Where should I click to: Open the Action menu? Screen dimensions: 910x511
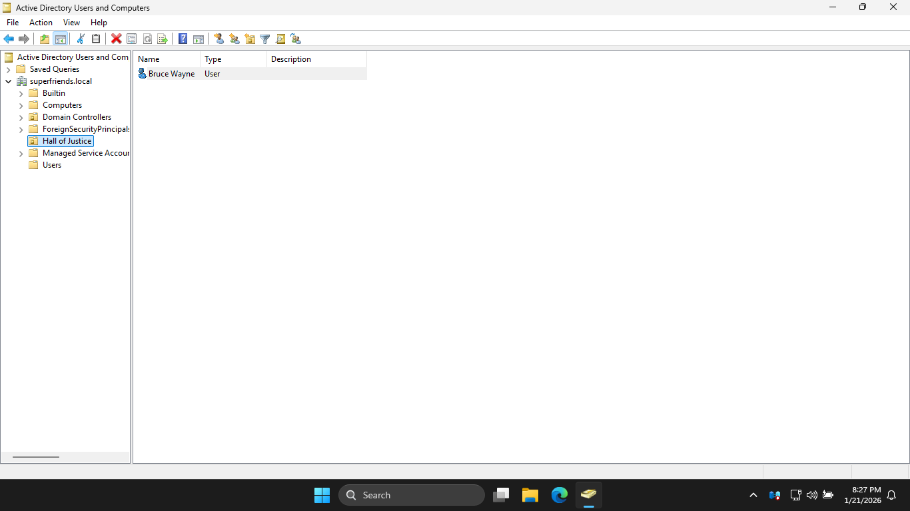(41, 23)
